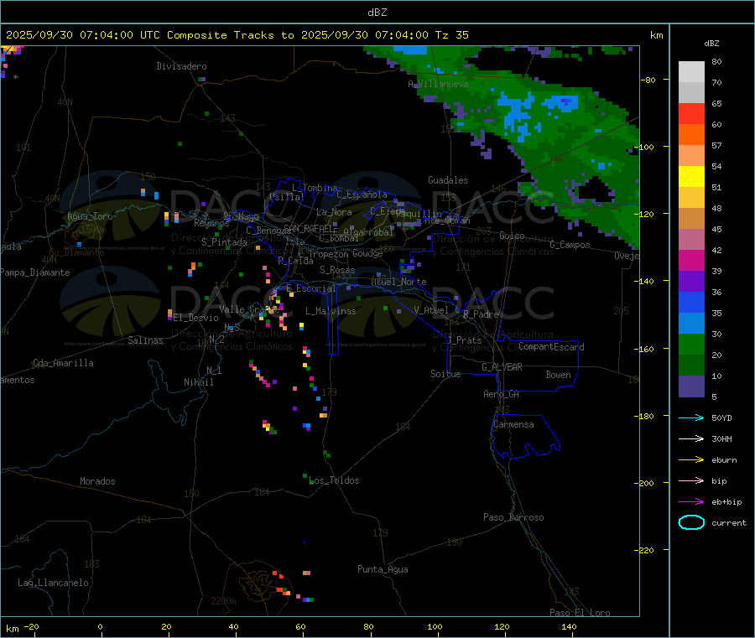Click the Nihuil map label
This screenshot has width=755, height=638.
pos(199,382)
